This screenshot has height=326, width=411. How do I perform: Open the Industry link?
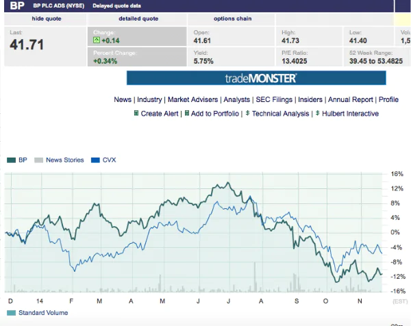click(x=149, y=99)
